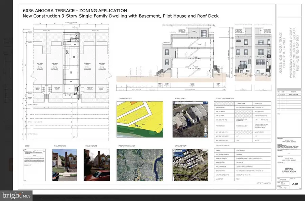Open the second Field Picture with red car
The image size is (305, 201).
click(97, 165)
